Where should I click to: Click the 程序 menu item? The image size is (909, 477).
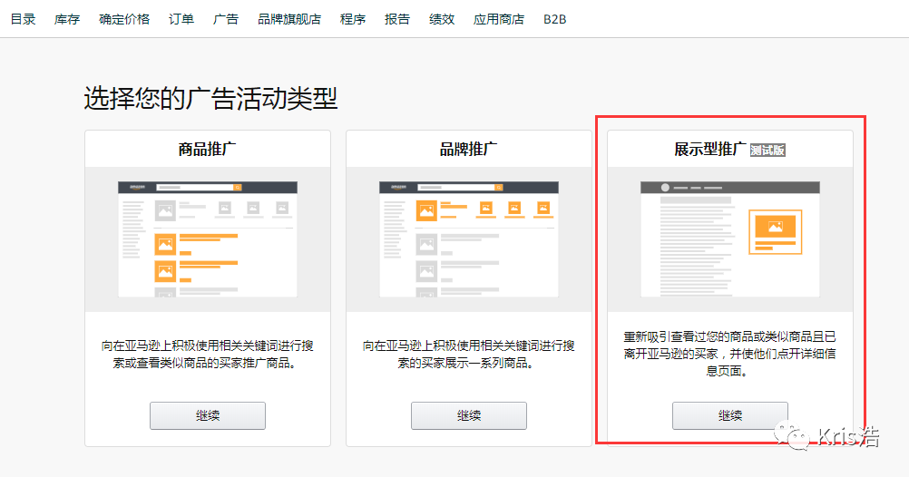[353, 19]
